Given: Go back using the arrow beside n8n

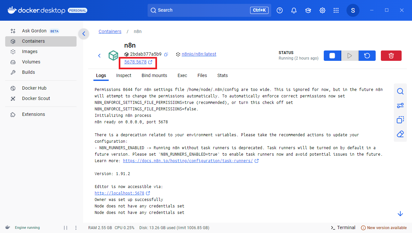Looking at the screenshot, I should click(x=100, y=56).
